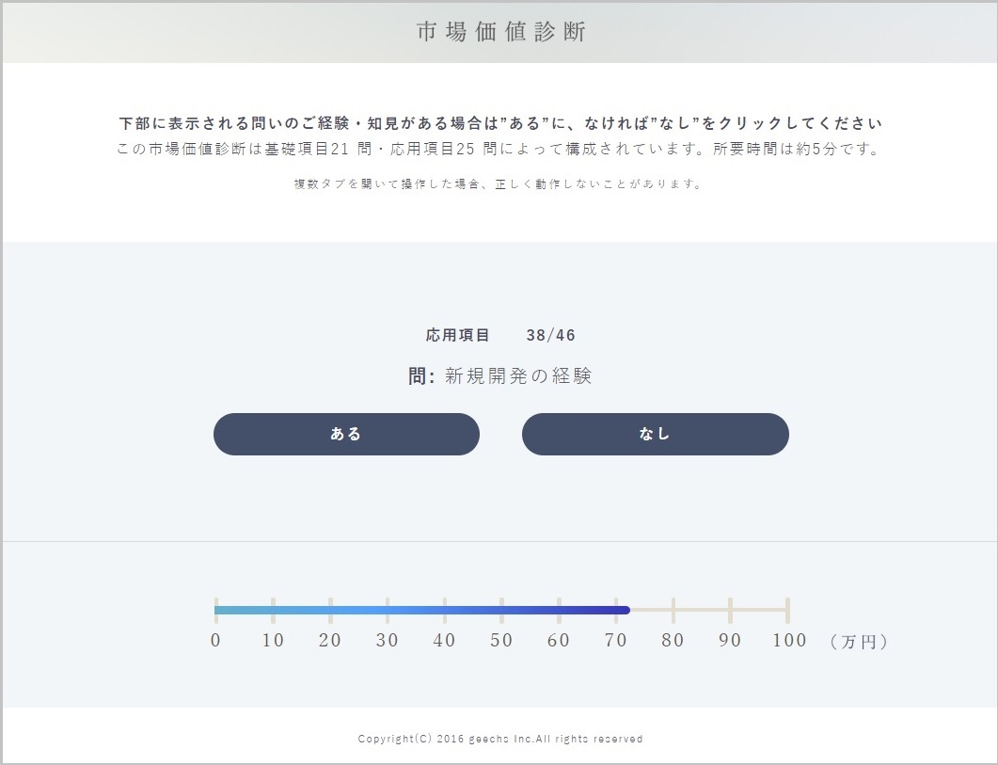Click the なし button
The width and height of the screenshot is (998, 765).
(655, 434)
